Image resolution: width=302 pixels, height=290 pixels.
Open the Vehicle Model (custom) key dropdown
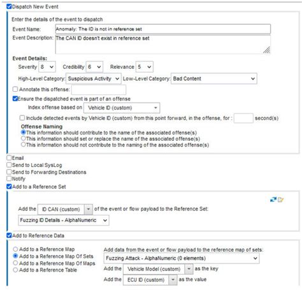pos(158,269)
